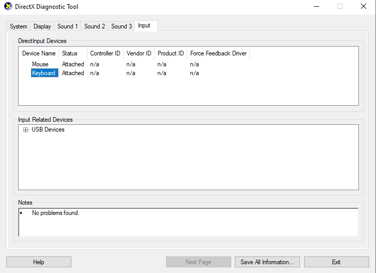
Task: Click Mouse row Controller ID n/a value
Action: 95,64
